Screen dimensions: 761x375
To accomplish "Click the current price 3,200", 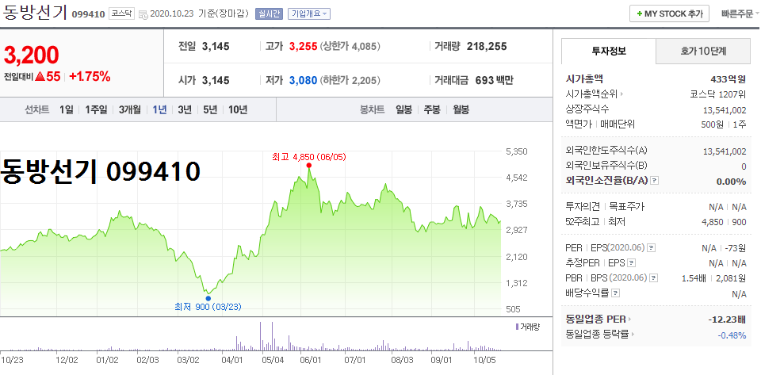I will point(32,55).
